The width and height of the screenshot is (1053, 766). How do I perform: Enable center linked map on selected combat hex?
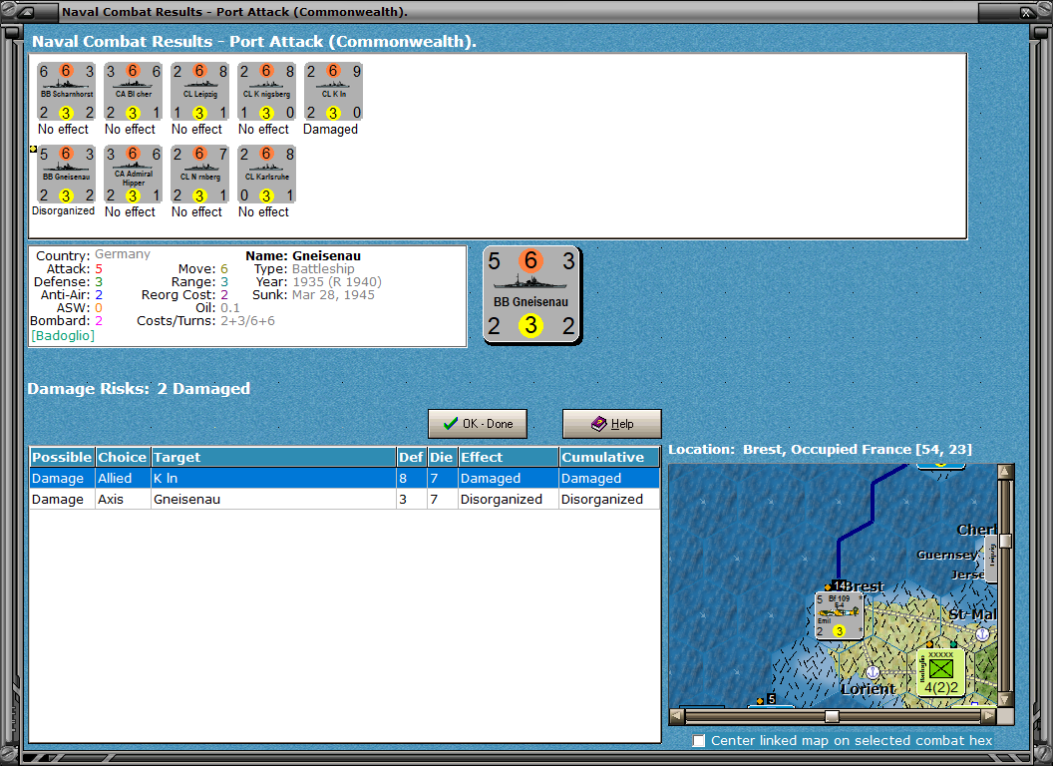pos(699,740)
